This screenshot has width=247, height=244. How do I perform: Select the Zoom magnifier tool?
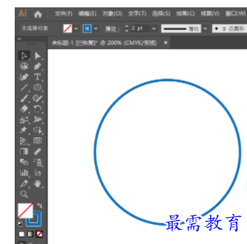[x=24, y=195]
